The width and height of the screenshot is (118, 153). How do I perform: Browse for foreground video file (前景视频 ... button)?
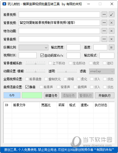[104, 14]
